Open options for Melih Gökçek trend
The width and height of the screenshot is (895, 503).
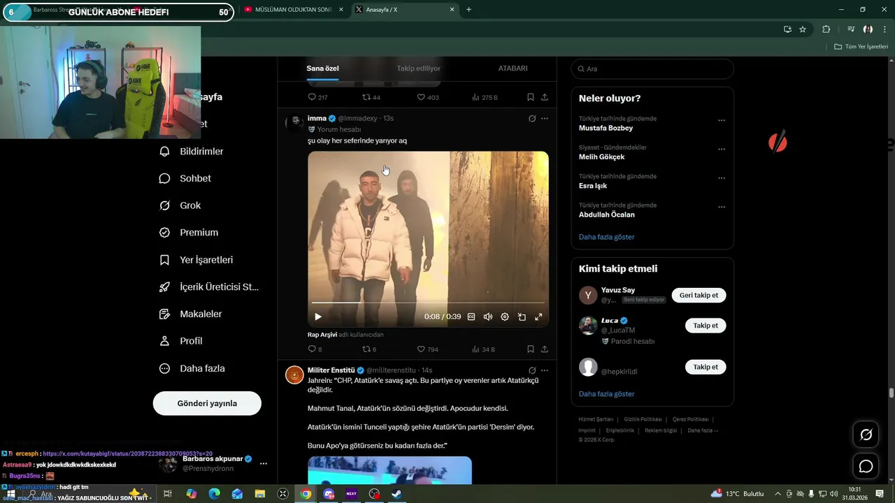tap(722, 150)
